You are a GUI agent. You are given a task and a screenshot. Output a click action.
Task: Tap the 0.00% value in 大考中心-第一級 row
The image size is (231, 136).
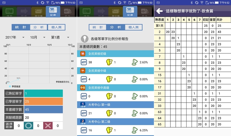[x=144, y=113]
